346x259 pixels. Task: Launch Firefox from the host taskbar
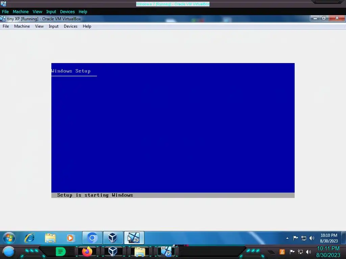click(87, 252)
